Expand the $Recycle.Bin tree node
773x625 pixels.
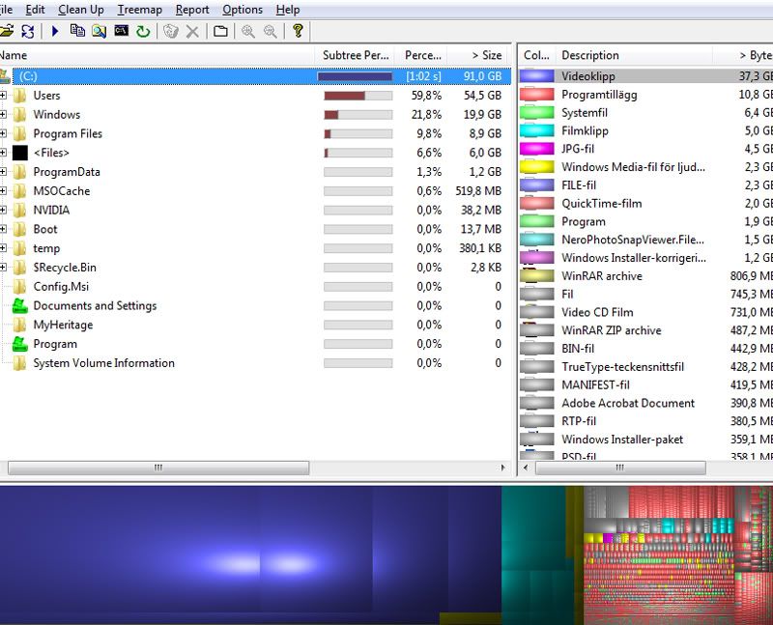coord(3,268)
